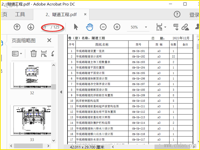This screenshot has height=150, width=200.
Task: Click the 登录 sign-in button
Action: pos(194,15)
